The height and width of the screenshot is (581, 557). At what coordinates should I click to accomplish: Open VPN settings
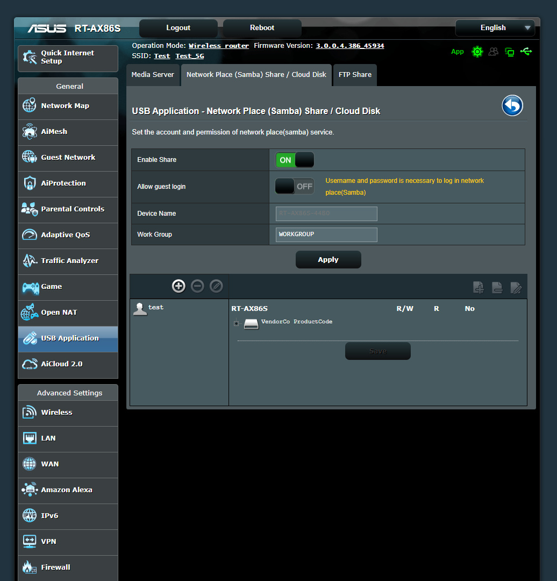(x=68, y=542)
